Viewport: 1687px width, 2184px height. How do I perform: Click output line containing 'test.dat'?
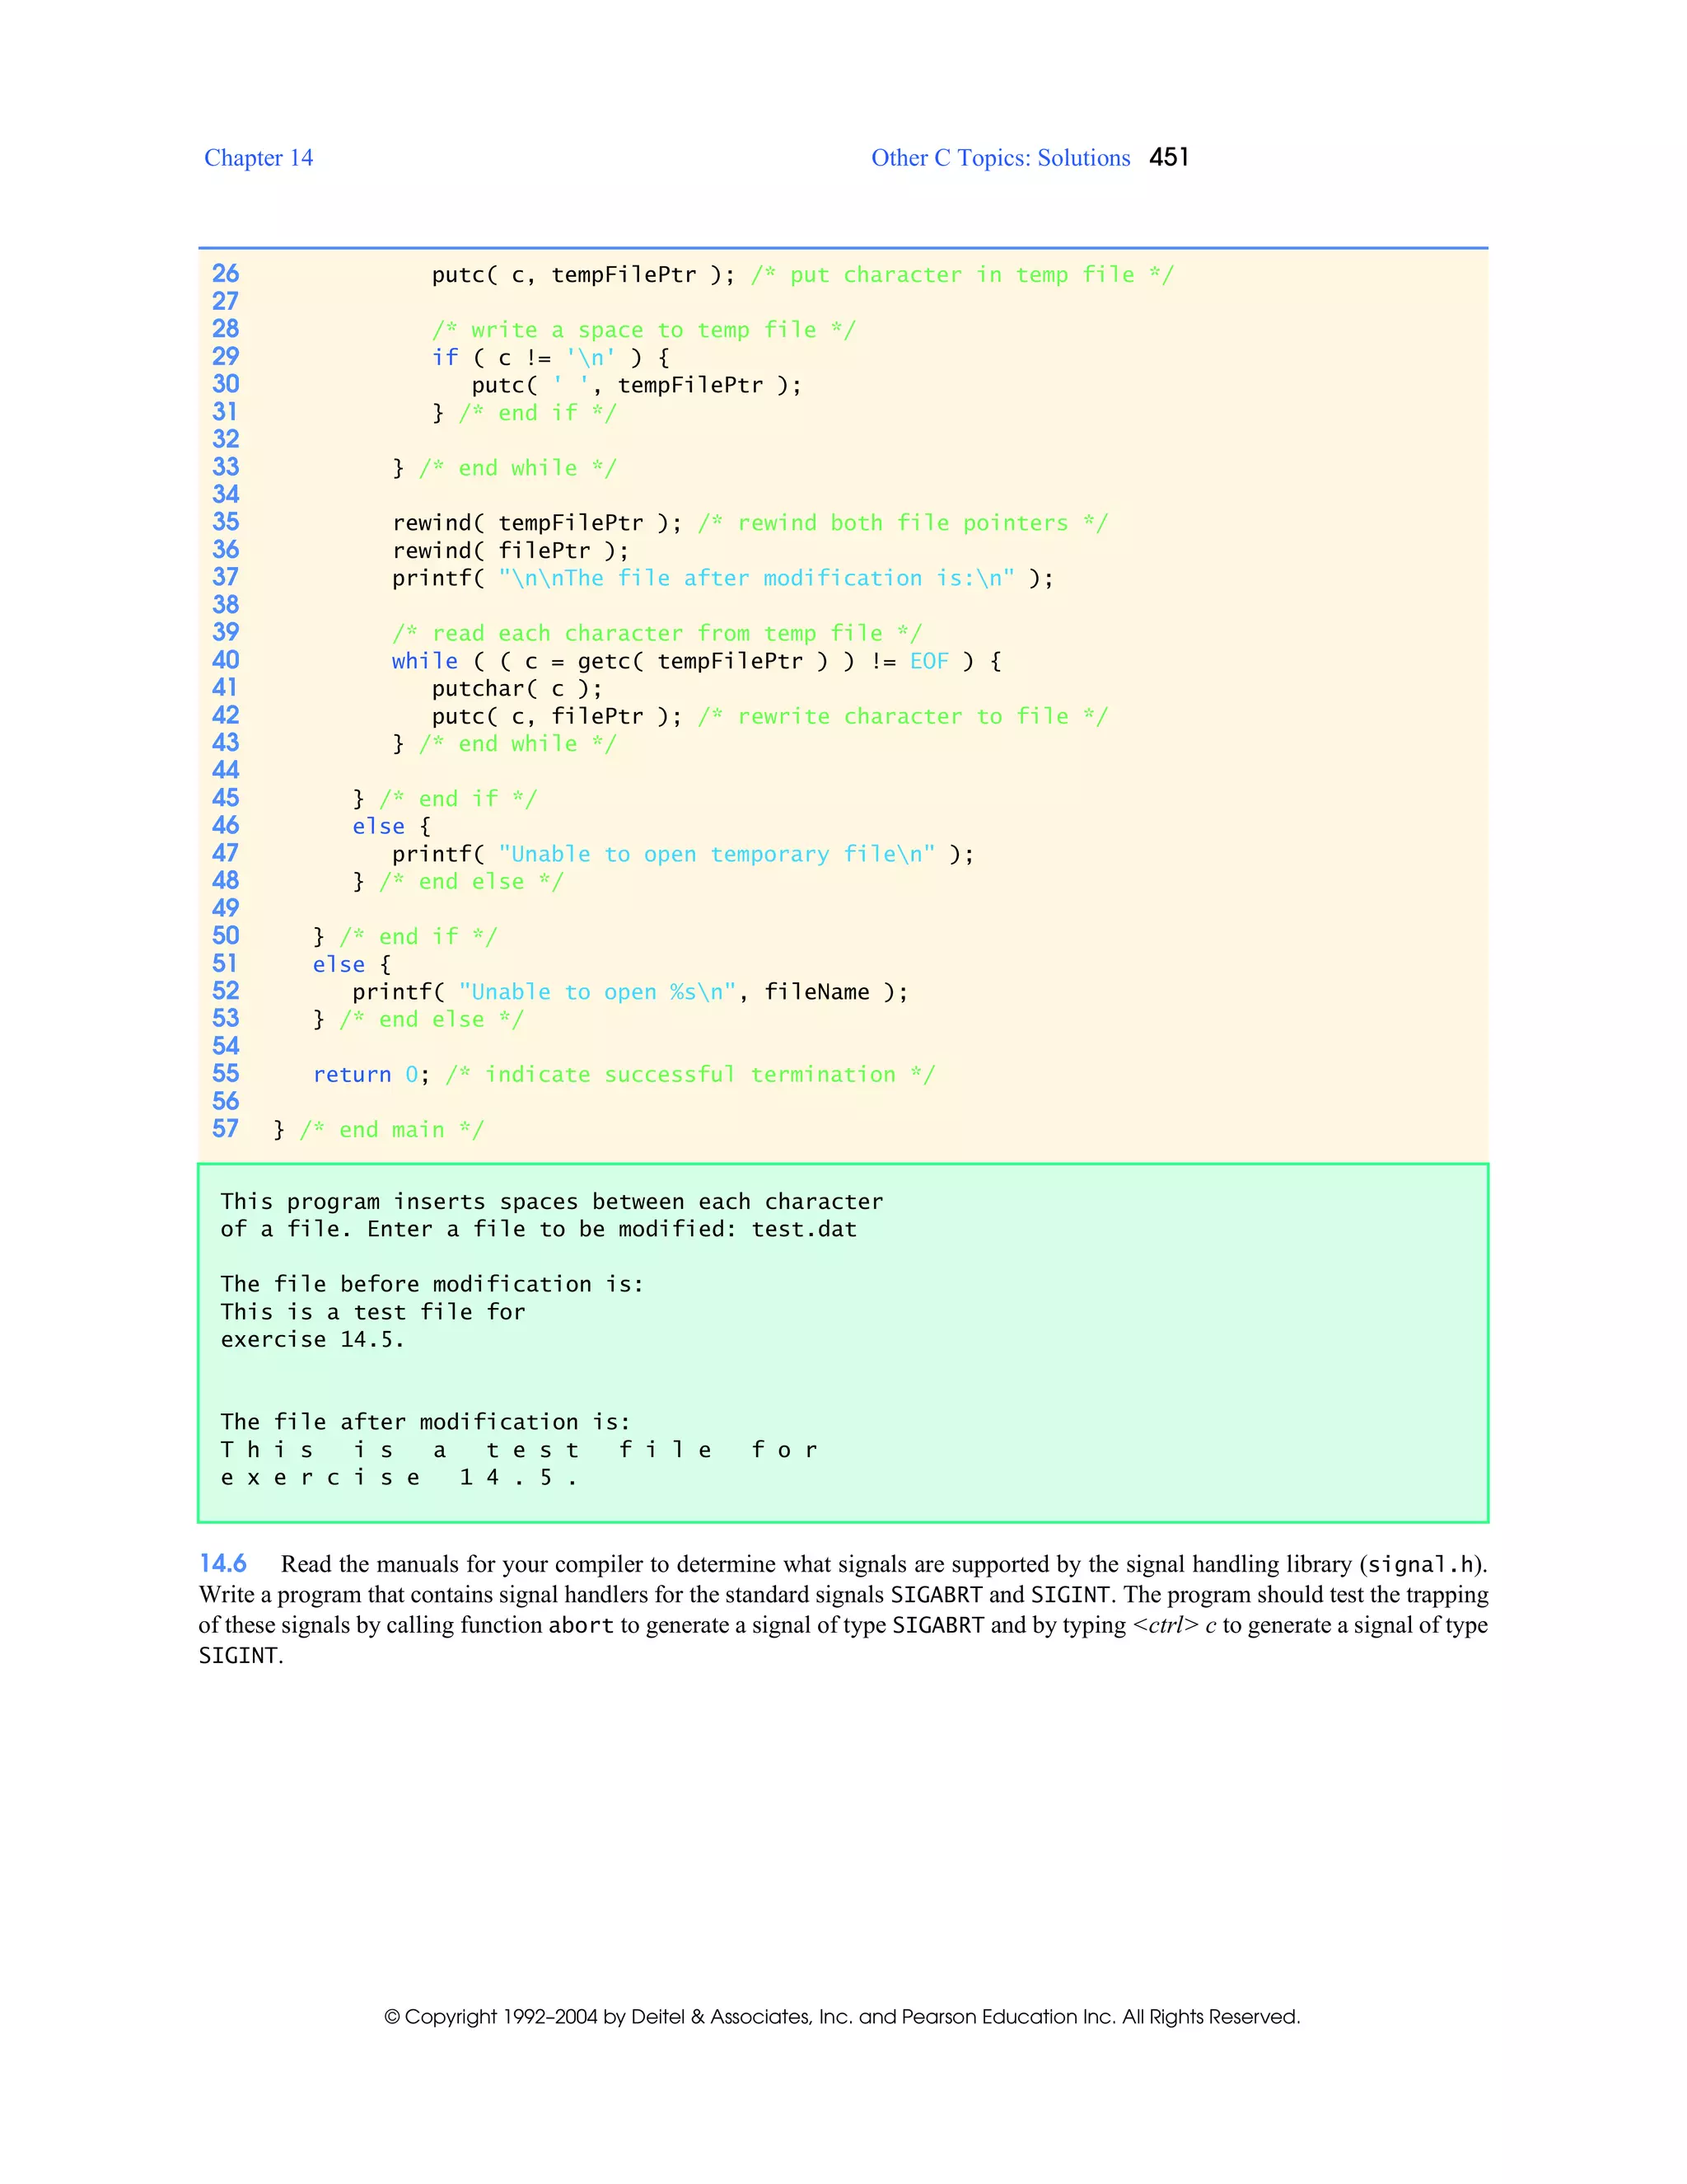point(539,1229)
